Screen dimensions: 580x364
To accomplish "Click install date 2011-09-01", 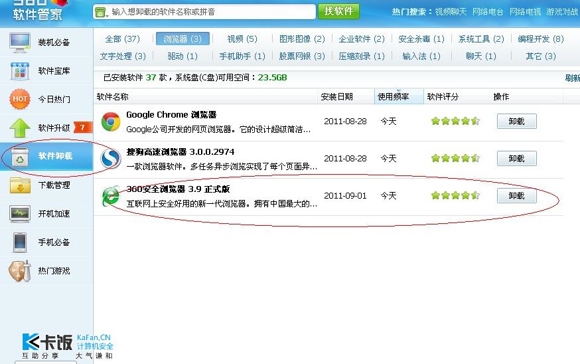I will point(345,195).
